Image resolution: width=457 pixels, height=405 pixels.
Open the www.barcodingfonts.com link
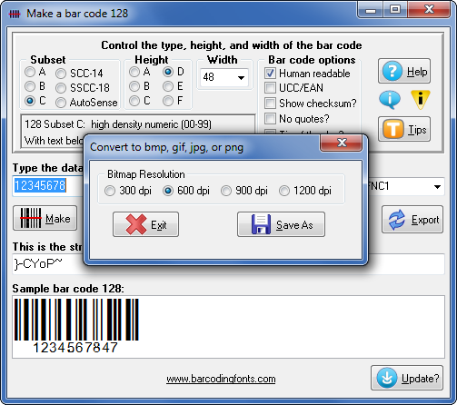[x=221, y=379]
